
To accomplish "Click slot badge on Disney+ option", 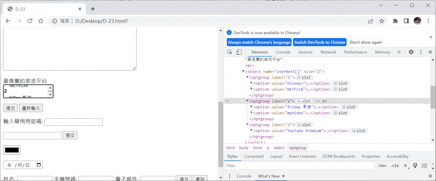I will (x=341, y=83).
